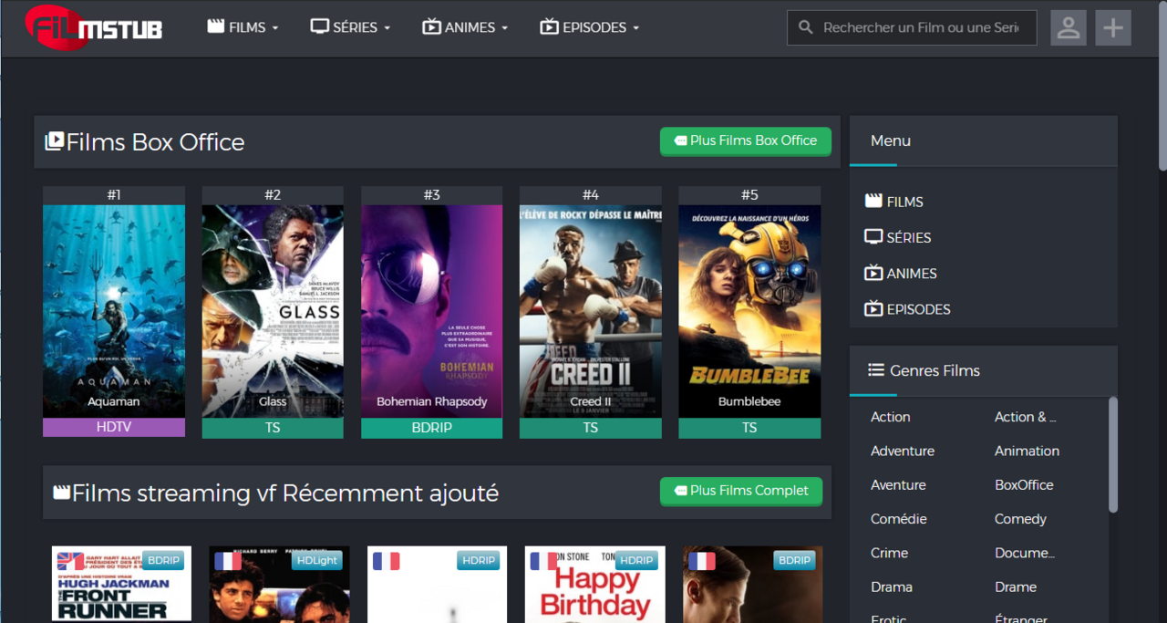Choose the Action genre
The width and height of the screenshot is (1167, 623).
pyautogui.click(x=891, y=417)
